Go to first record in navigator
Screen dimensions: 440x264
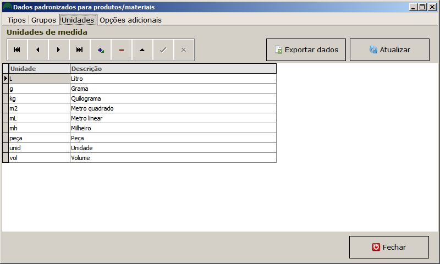[17, 50]
